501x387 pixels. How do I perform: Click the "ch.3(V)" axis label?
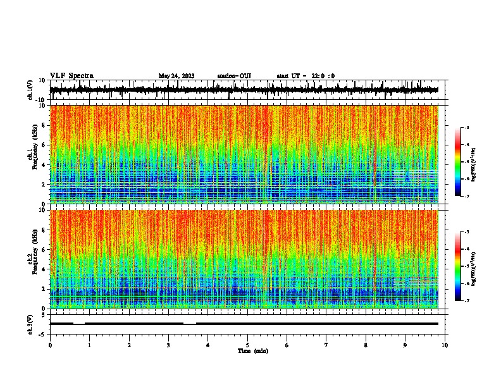30,324
